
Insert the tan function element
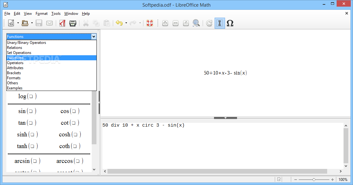tap(27, 123)
